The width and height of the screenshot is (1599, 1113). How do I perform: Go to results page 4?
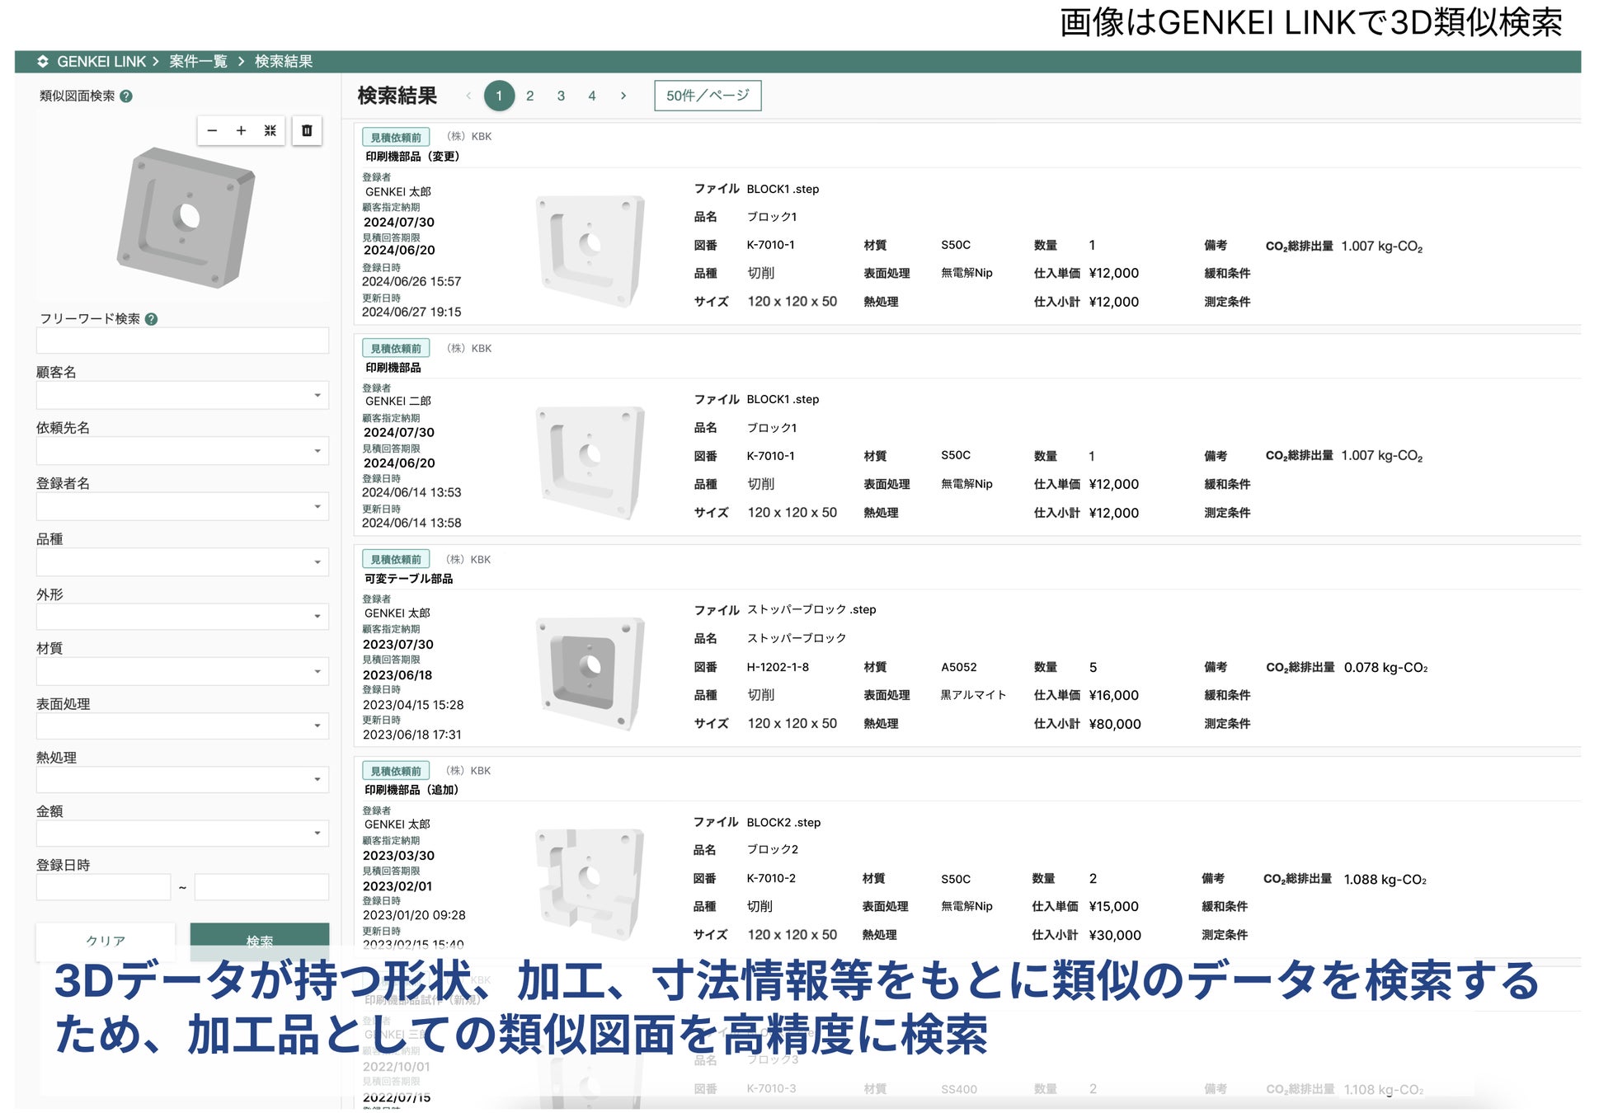pos(592,96)
